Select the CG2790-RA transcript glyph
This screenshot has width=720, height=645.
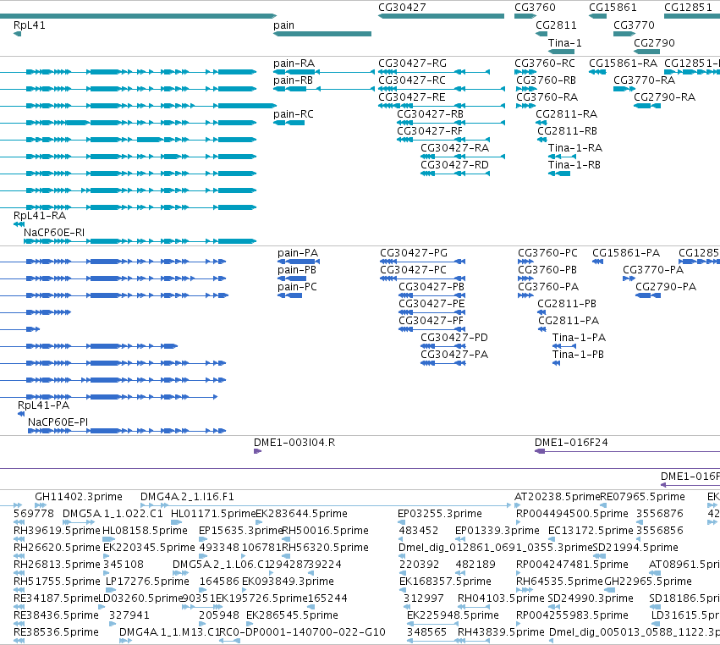(647, 106)
